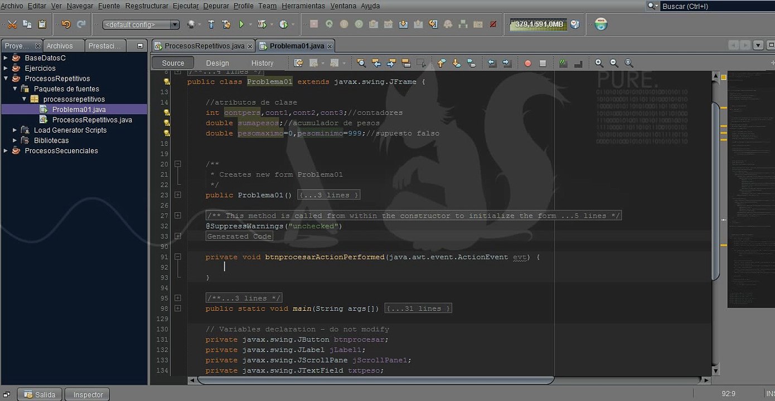
Task: Click the Shift Line Left icon
Action: coord(492,63)
